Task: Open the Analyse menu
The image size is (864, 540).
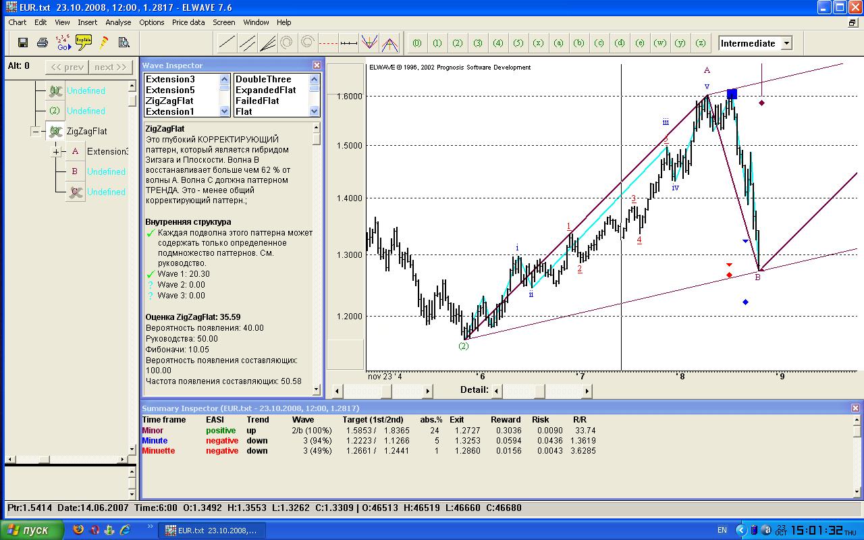Action: 119,22
